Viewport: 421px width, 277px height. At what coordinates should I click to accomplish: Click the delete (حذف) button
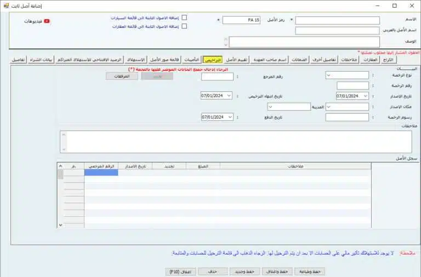click(210, 271)
